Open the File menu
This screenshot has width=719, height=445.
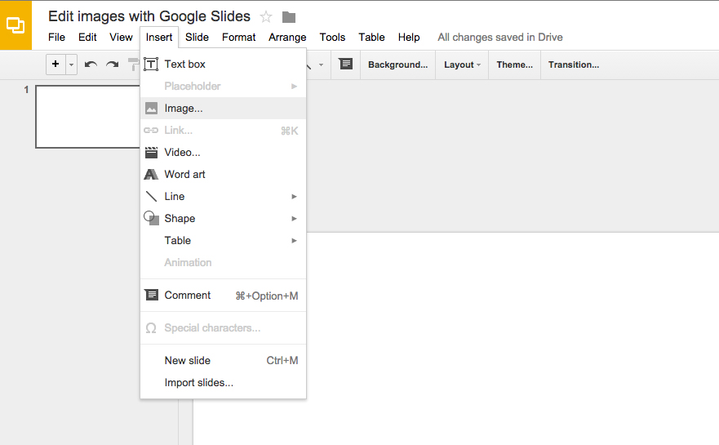click(56, 38)
